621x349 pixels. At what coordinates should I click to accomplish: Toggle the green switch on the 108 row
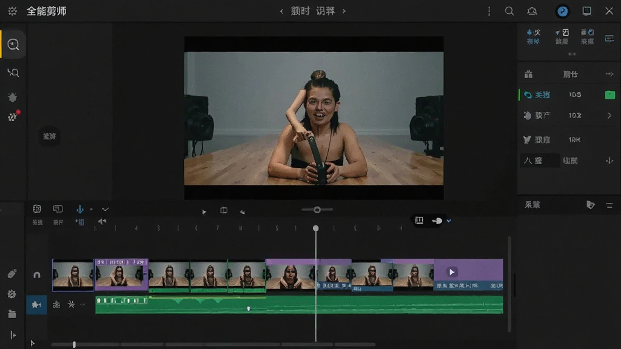(610, 95)
